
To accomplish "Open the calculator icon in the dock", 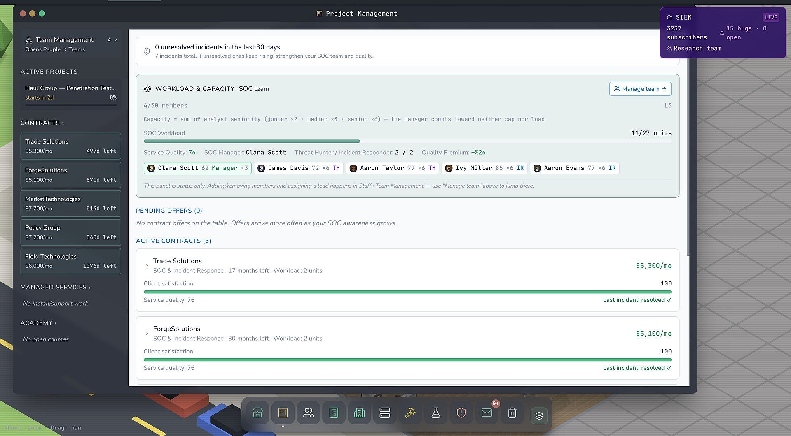I will [x=334, y=413].
